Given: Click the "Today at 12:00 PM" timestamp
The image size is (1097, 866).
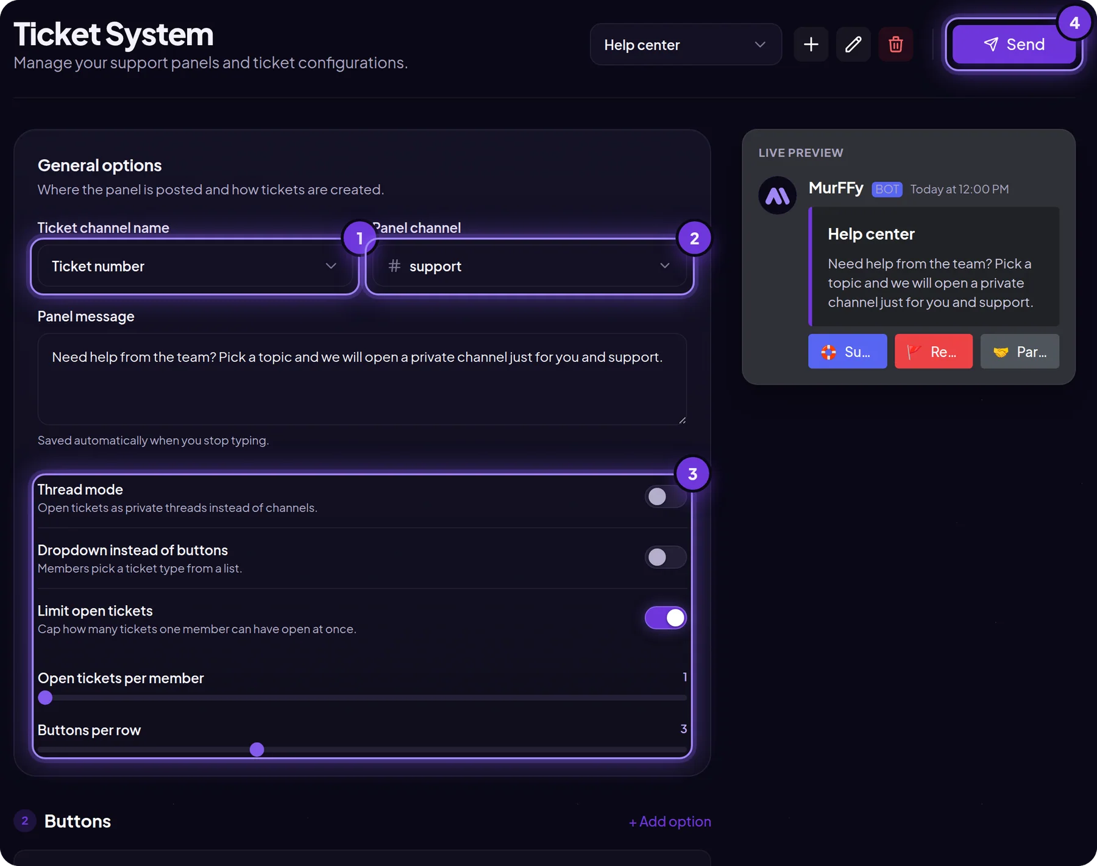Looking at the screenshot, I should pyautogui.click(x=959, y=190).
